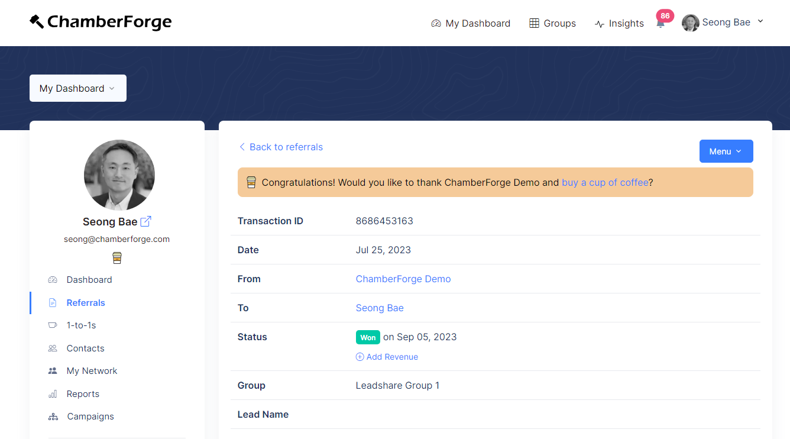Open Insights in the top navigation
Image resolution: width=790 pixels, height=439 pixels.
coord(619,24)
